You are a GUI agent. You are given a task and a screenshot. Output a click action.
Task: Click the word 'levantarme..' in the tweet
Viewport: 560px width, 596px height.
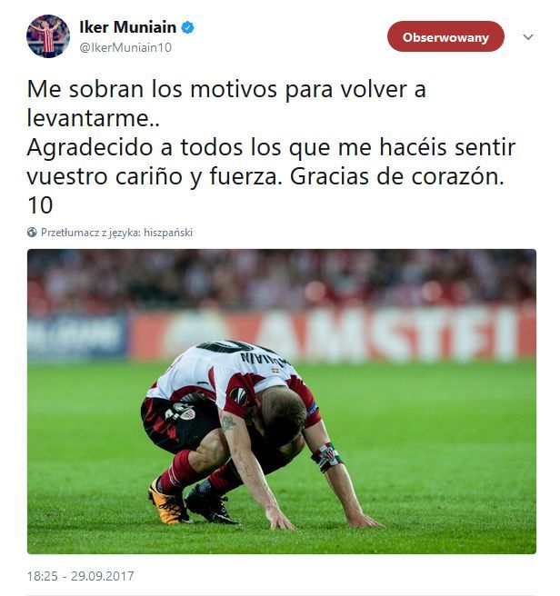[94, 118]
